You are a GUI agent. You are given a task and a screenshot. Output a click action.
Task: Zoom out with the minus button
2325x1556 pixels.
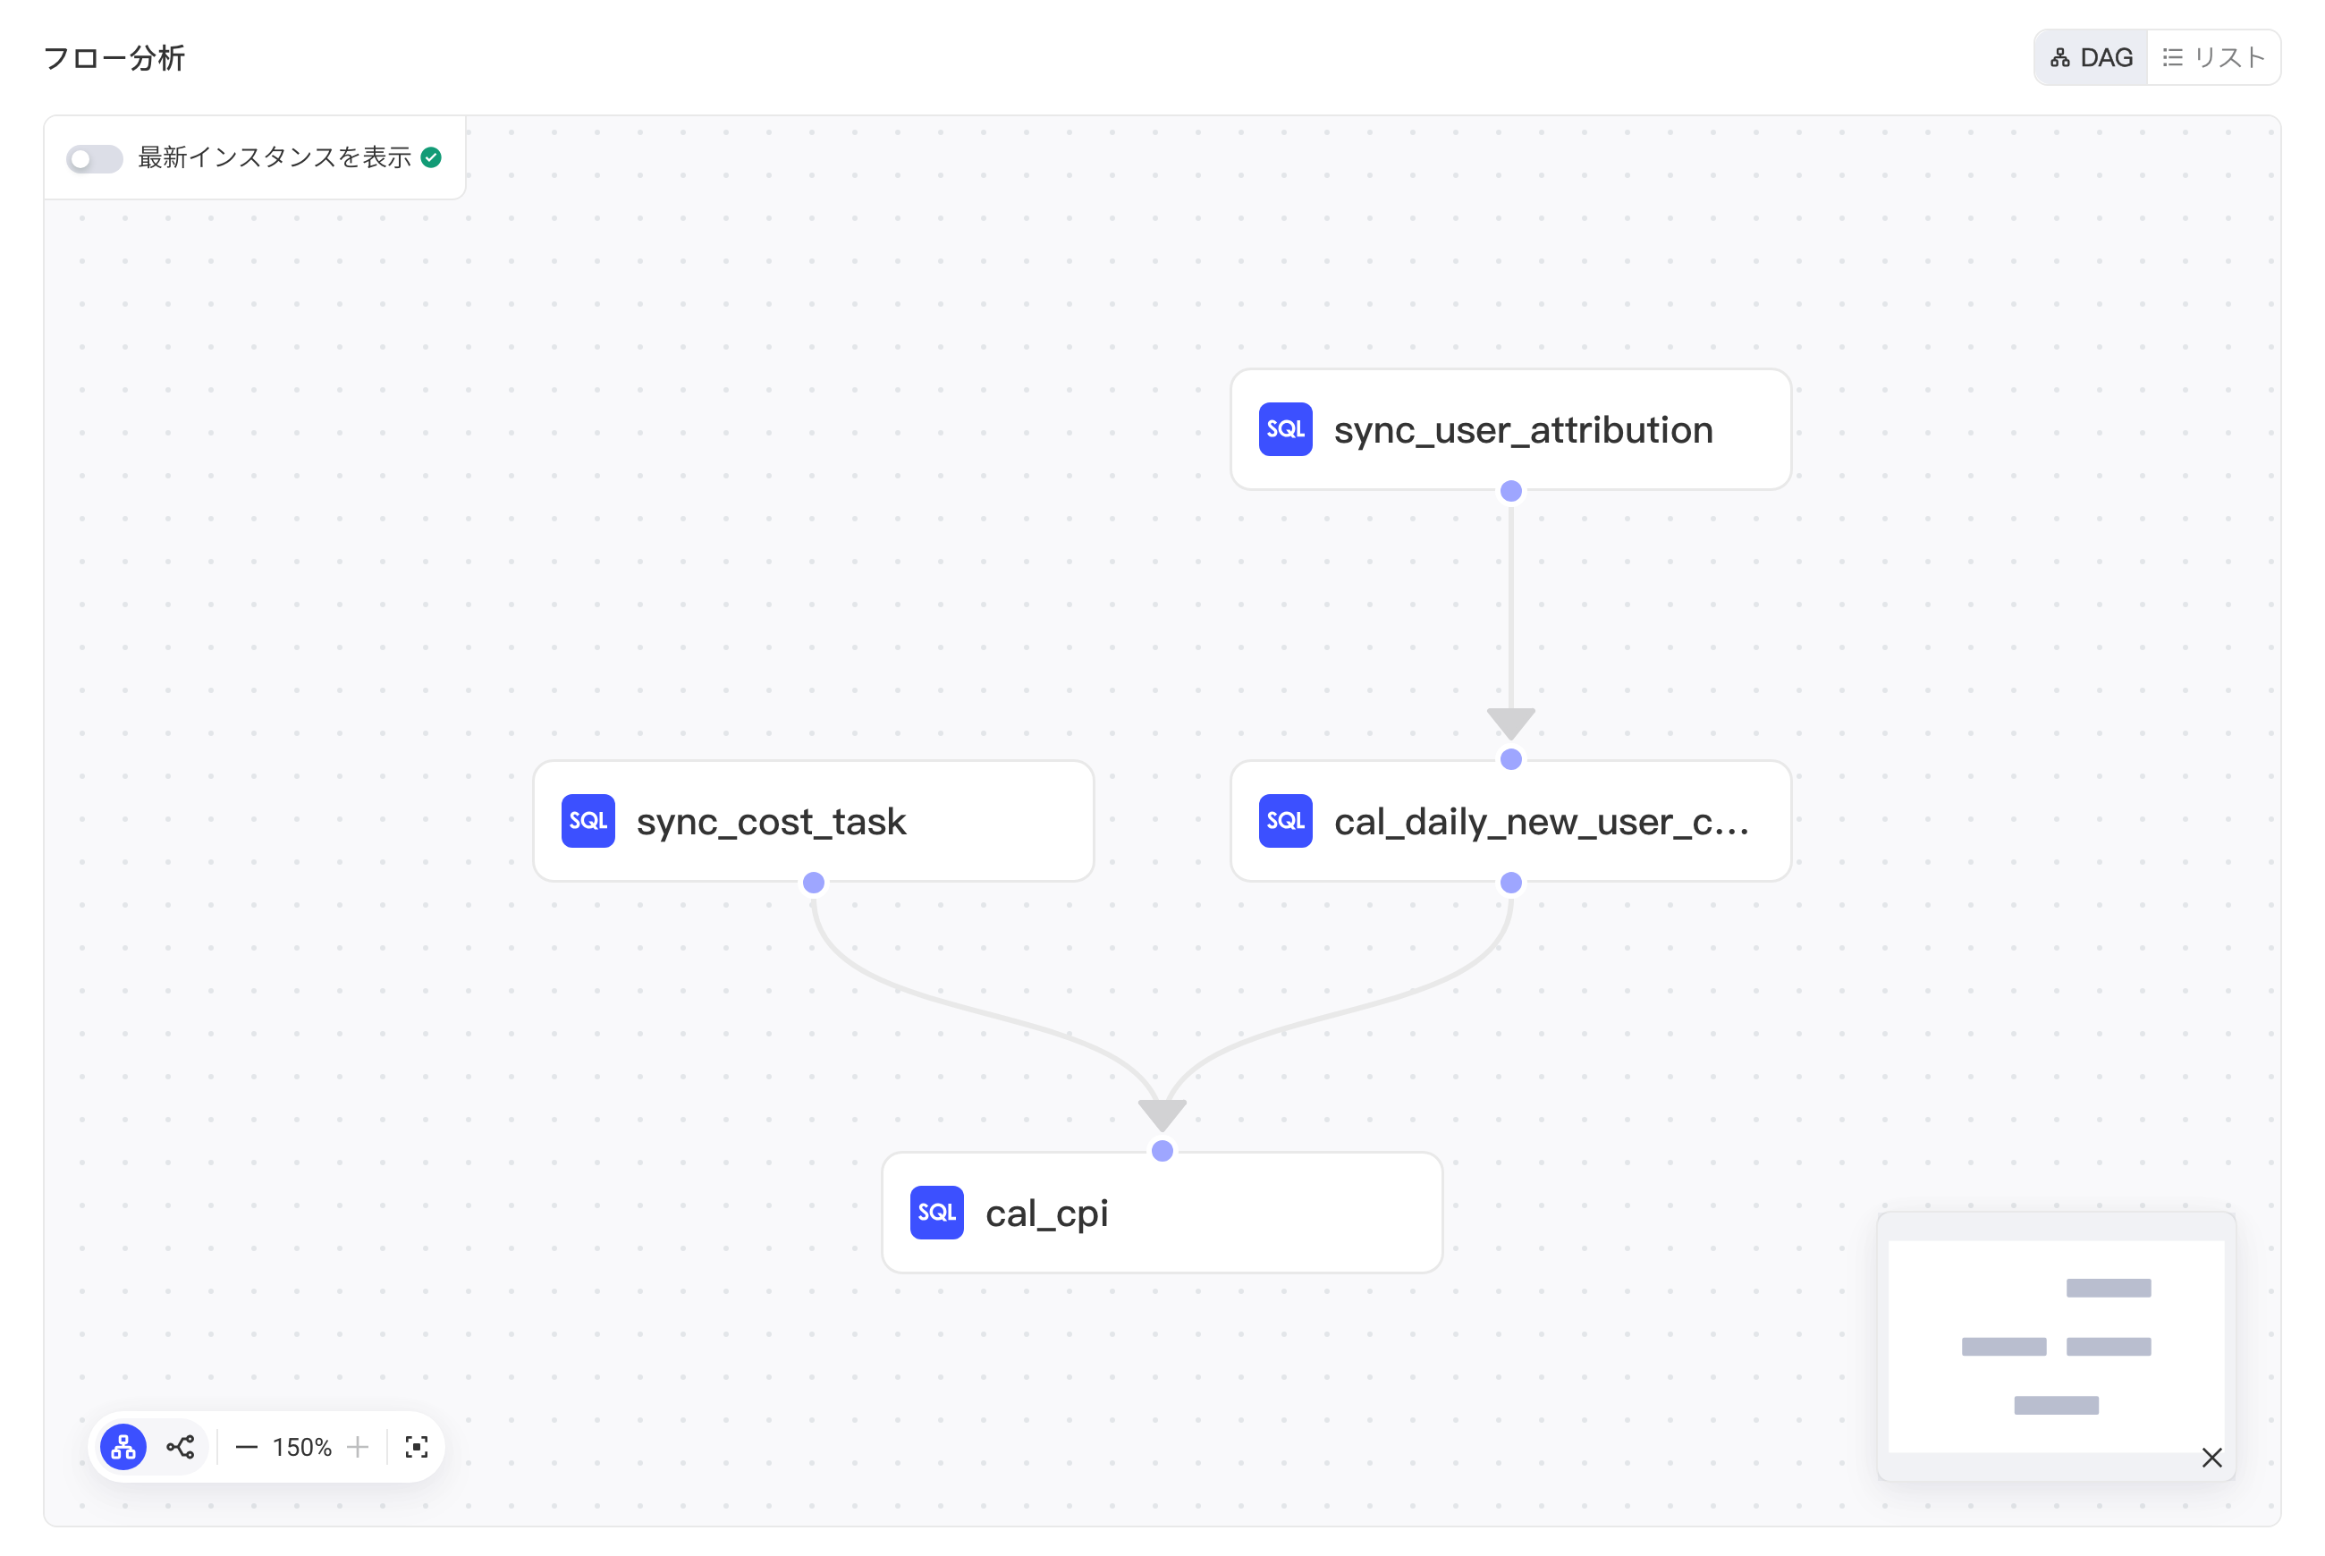(x=246, y=1448)
